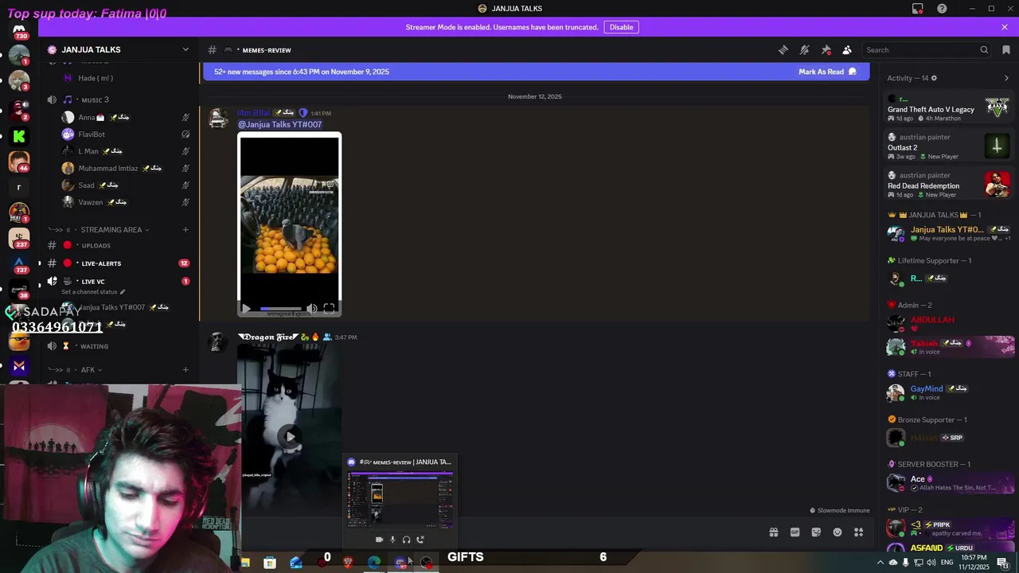Toggle the member list icon
This screenshot has height=573, width=1019.
click(847, 49)
